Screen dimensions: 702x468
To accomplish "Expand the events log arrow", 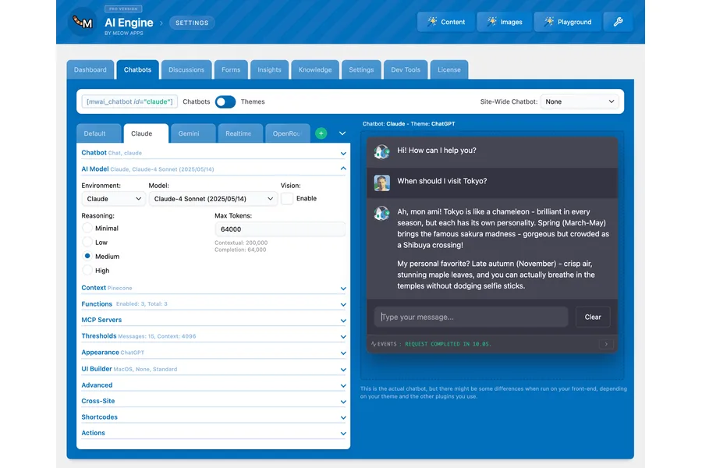I will [x=606, y=344].
